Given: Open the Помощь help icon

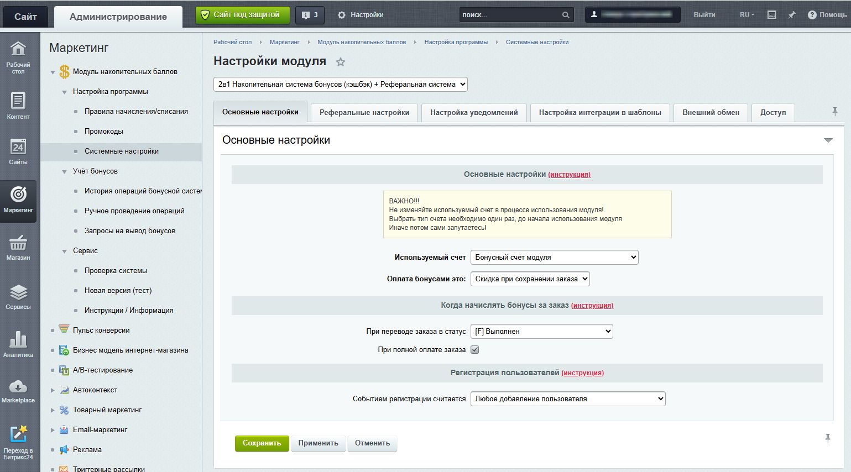Looking at the screenshot, I should point(827,15).
